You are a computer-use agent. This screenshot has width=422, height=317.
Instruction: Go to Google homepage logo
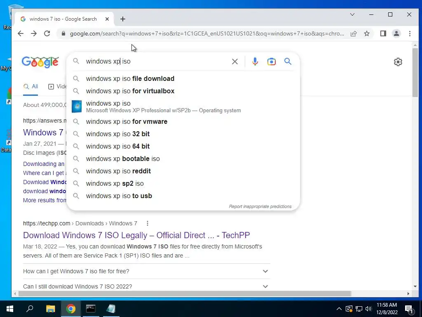click(40, 62)
